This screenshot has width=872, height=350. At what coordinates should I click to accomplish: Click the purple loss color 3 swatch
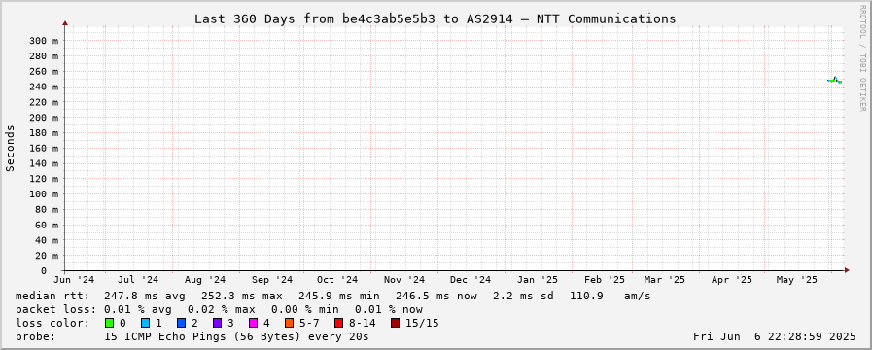point(218,323)
